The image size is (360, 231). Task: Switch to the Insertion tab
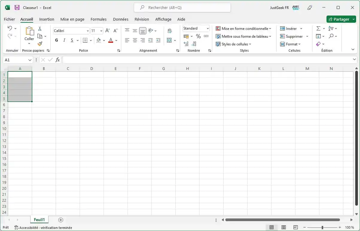47,19
